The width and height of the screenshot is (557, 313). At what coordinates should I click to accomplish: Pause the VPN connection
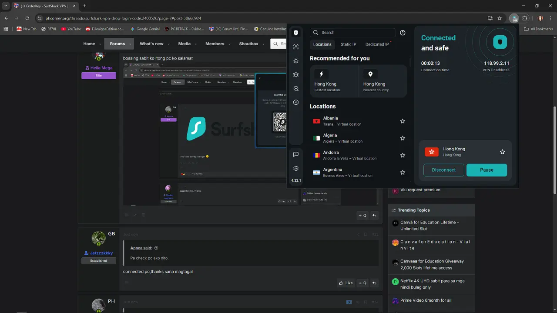(x=487, y=170)
